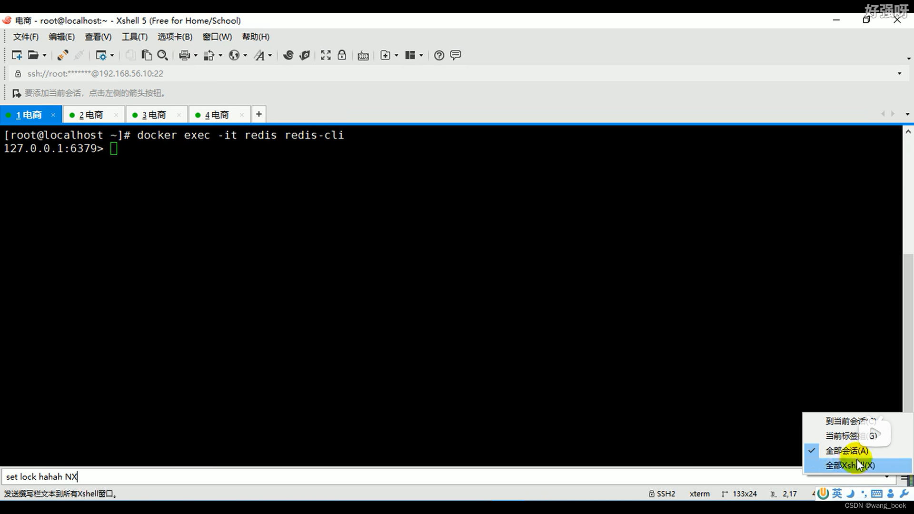Click the IME soft keyboard icon
The width and height of the screenshot is (914, 514).
click(877, 494)
